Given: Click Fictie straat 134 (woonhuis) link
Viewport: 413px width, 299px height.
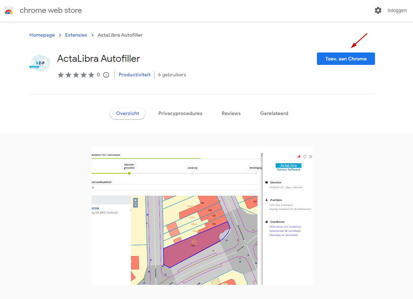Looking at the screenshot, I should [285, 226].
